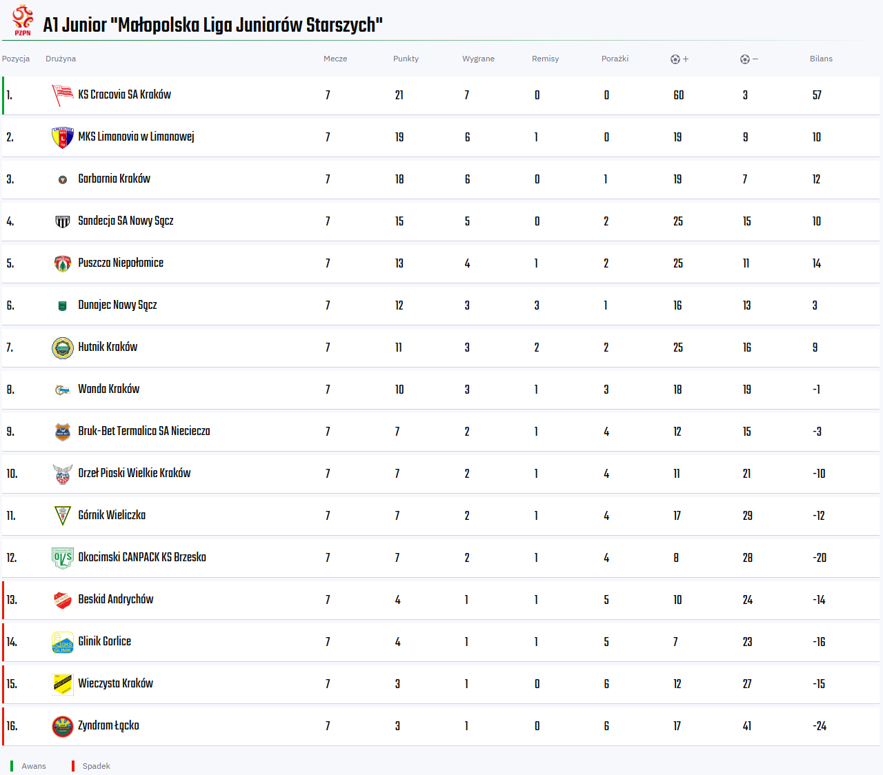Click KS Cracovia SA Kraków club crest
This screenshot has width=883, height=775.
[63, 95]
